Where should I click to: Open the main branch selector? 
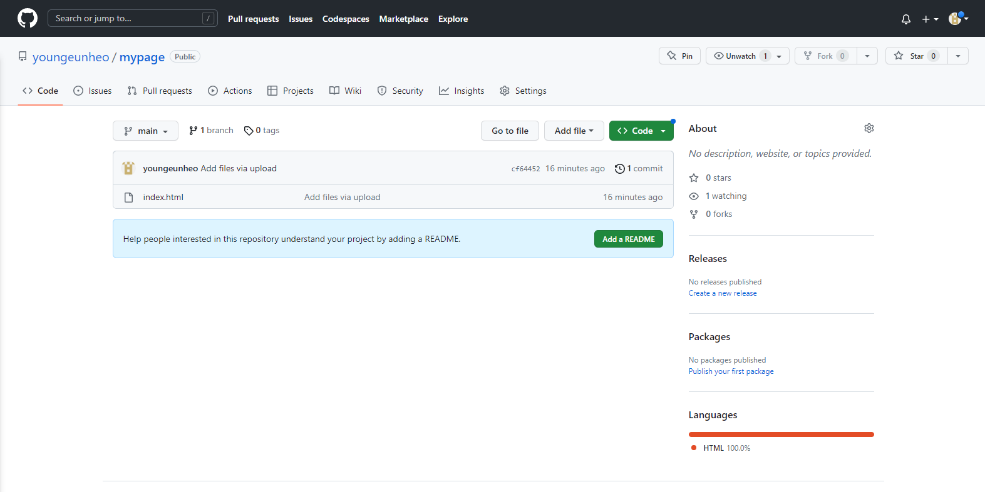145,131
